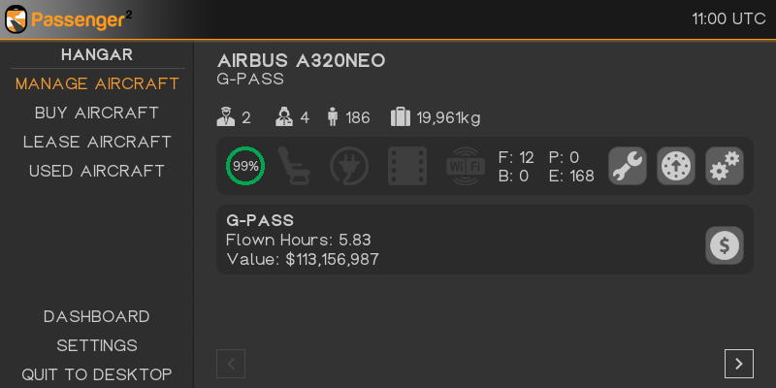Click the 99% condition ring indicator
The image size is (776, 388).
245,166
